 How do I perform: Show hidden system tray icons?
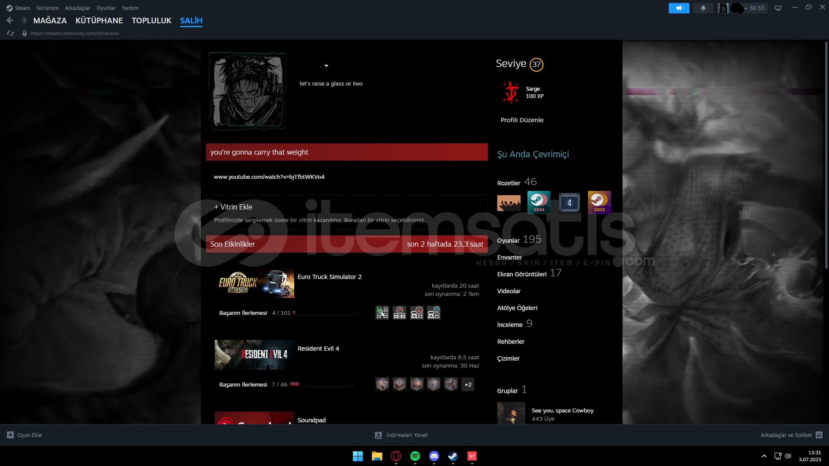(764, 456)
